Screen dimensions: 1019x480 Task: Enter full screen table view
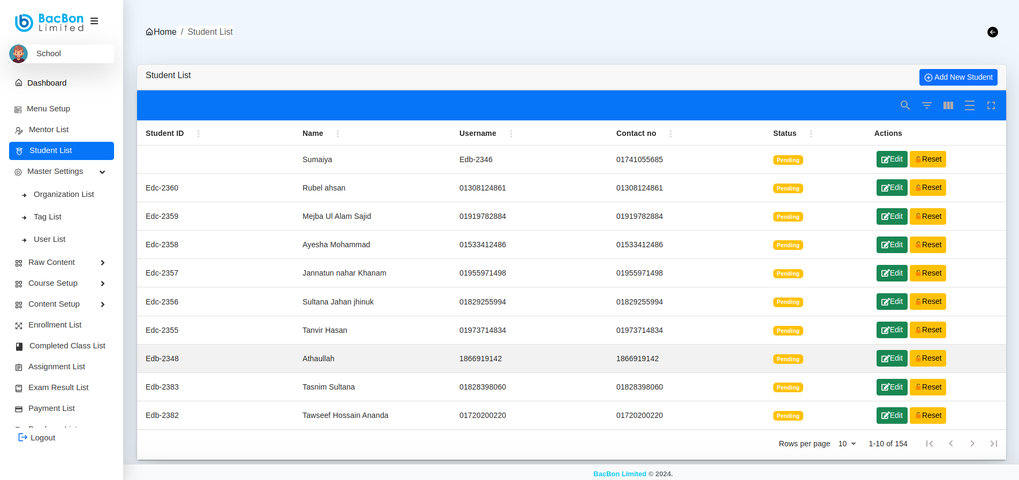(x=991, y=105)
